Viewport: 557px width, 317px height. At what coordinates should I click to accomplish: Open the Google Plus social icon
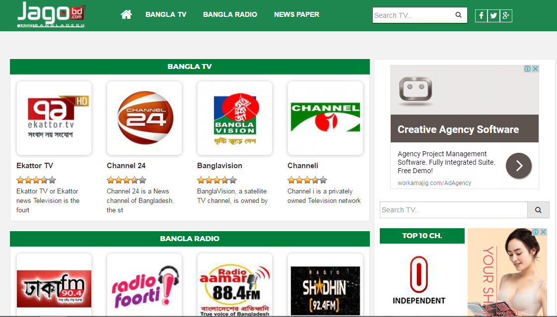coord(506,15)
